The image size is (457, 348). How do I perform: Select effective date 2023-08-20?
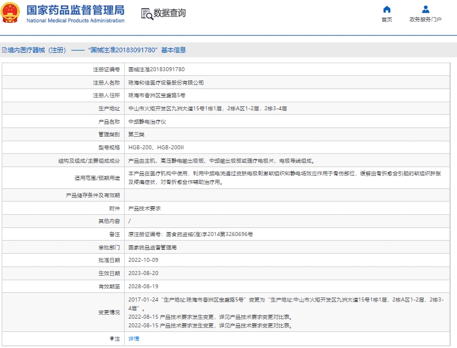point(143,273)
